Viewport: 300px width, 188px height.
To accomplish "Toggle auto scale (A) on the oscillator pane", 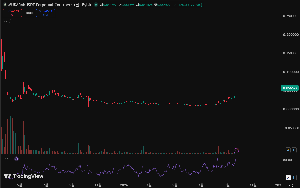I will click(288, 178).
